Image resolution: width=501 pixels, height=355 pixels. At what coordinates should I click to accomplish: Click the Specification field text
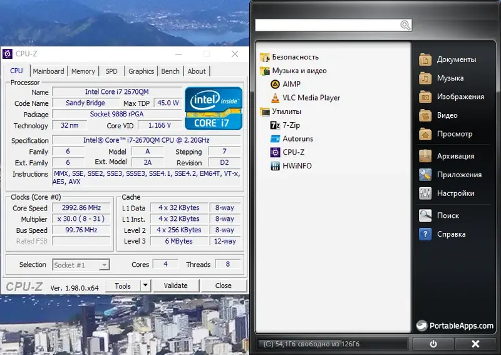[147, 140]
